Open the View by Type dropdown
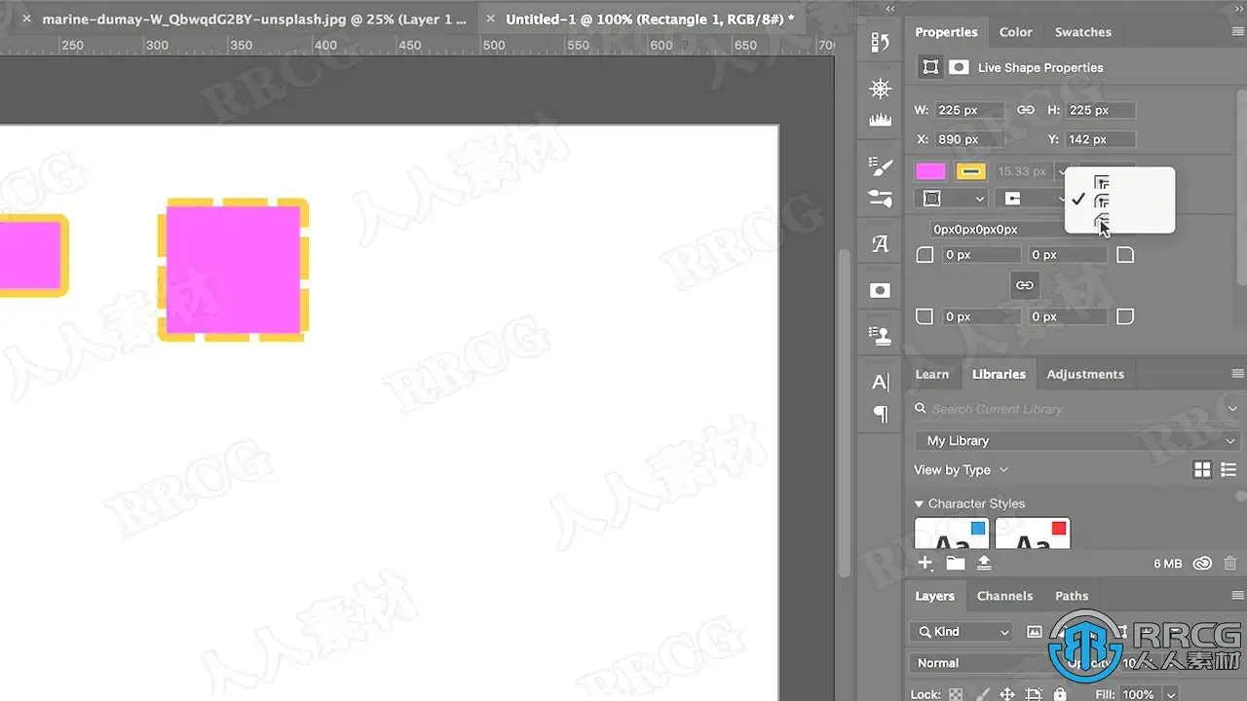Screen dimensions: 1247x701 (961, 470)
